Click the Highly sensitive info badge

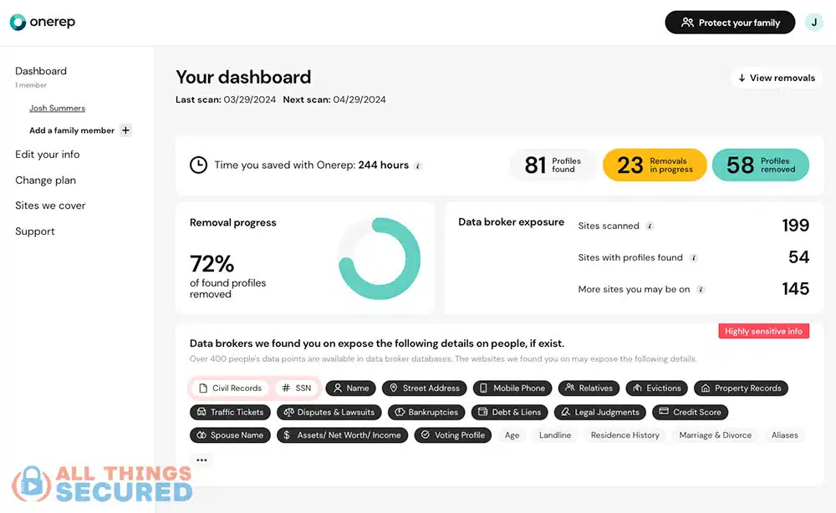(763, 331)
